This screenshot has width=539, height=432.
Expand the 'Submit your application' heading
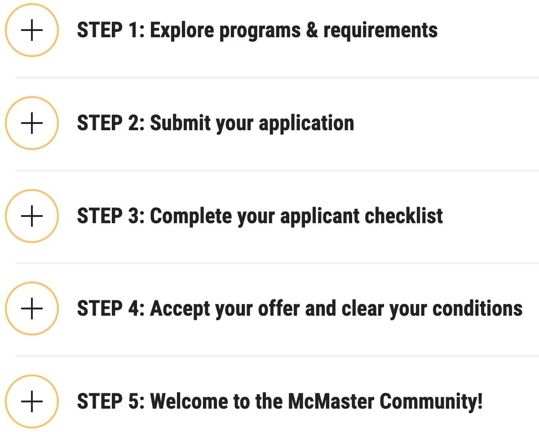(x=252, y=123)
